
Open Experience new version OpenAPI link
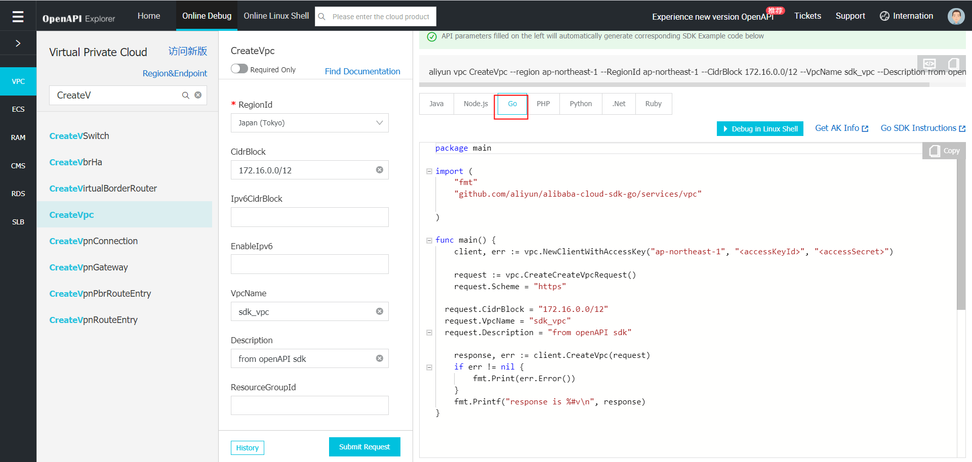point(713,17)
